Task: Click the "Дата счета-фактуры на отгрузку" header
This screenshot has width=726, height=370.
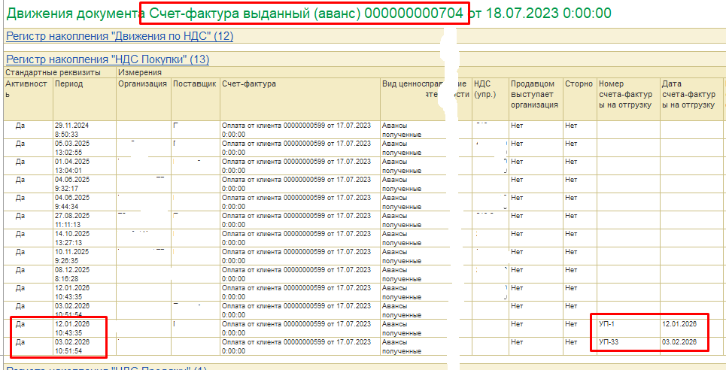Action: [x=688, y=94]
